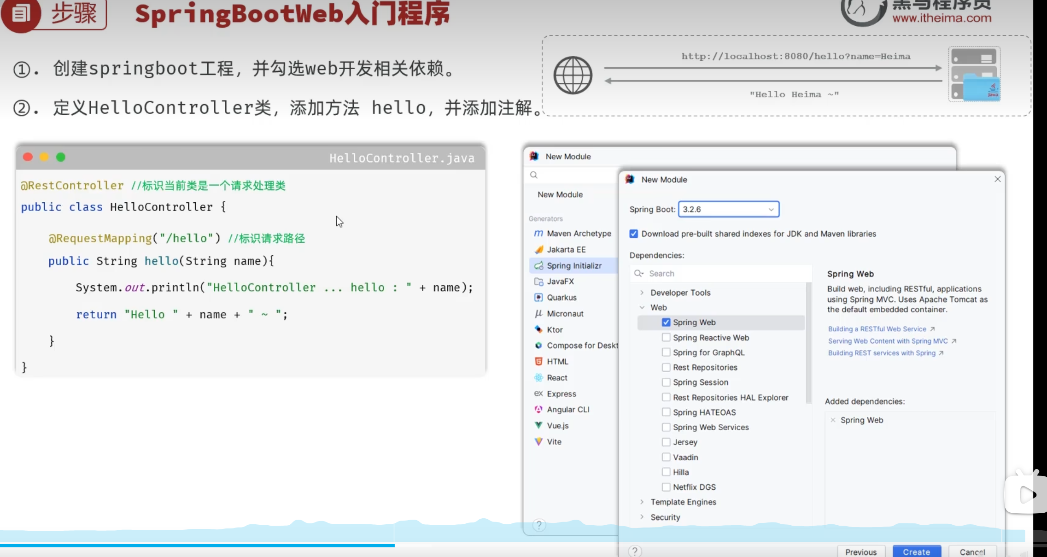Uncheck the Spring Web dependency checkbox
This screenshot has width=1047, height=557.
(666, 322)
